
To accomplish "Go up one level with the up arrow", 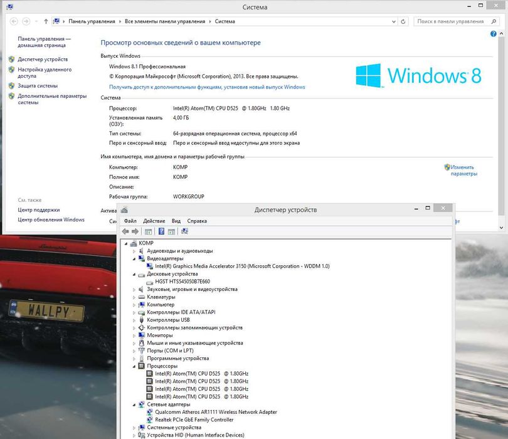I will coord(46,21).
